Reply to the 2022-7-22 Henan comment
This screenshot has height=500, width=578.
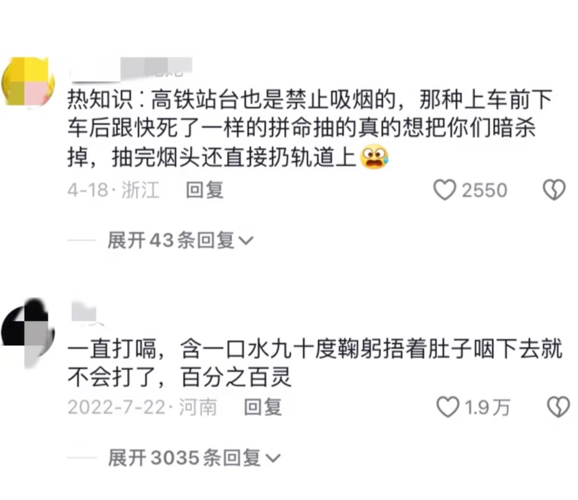pos(263,407)
